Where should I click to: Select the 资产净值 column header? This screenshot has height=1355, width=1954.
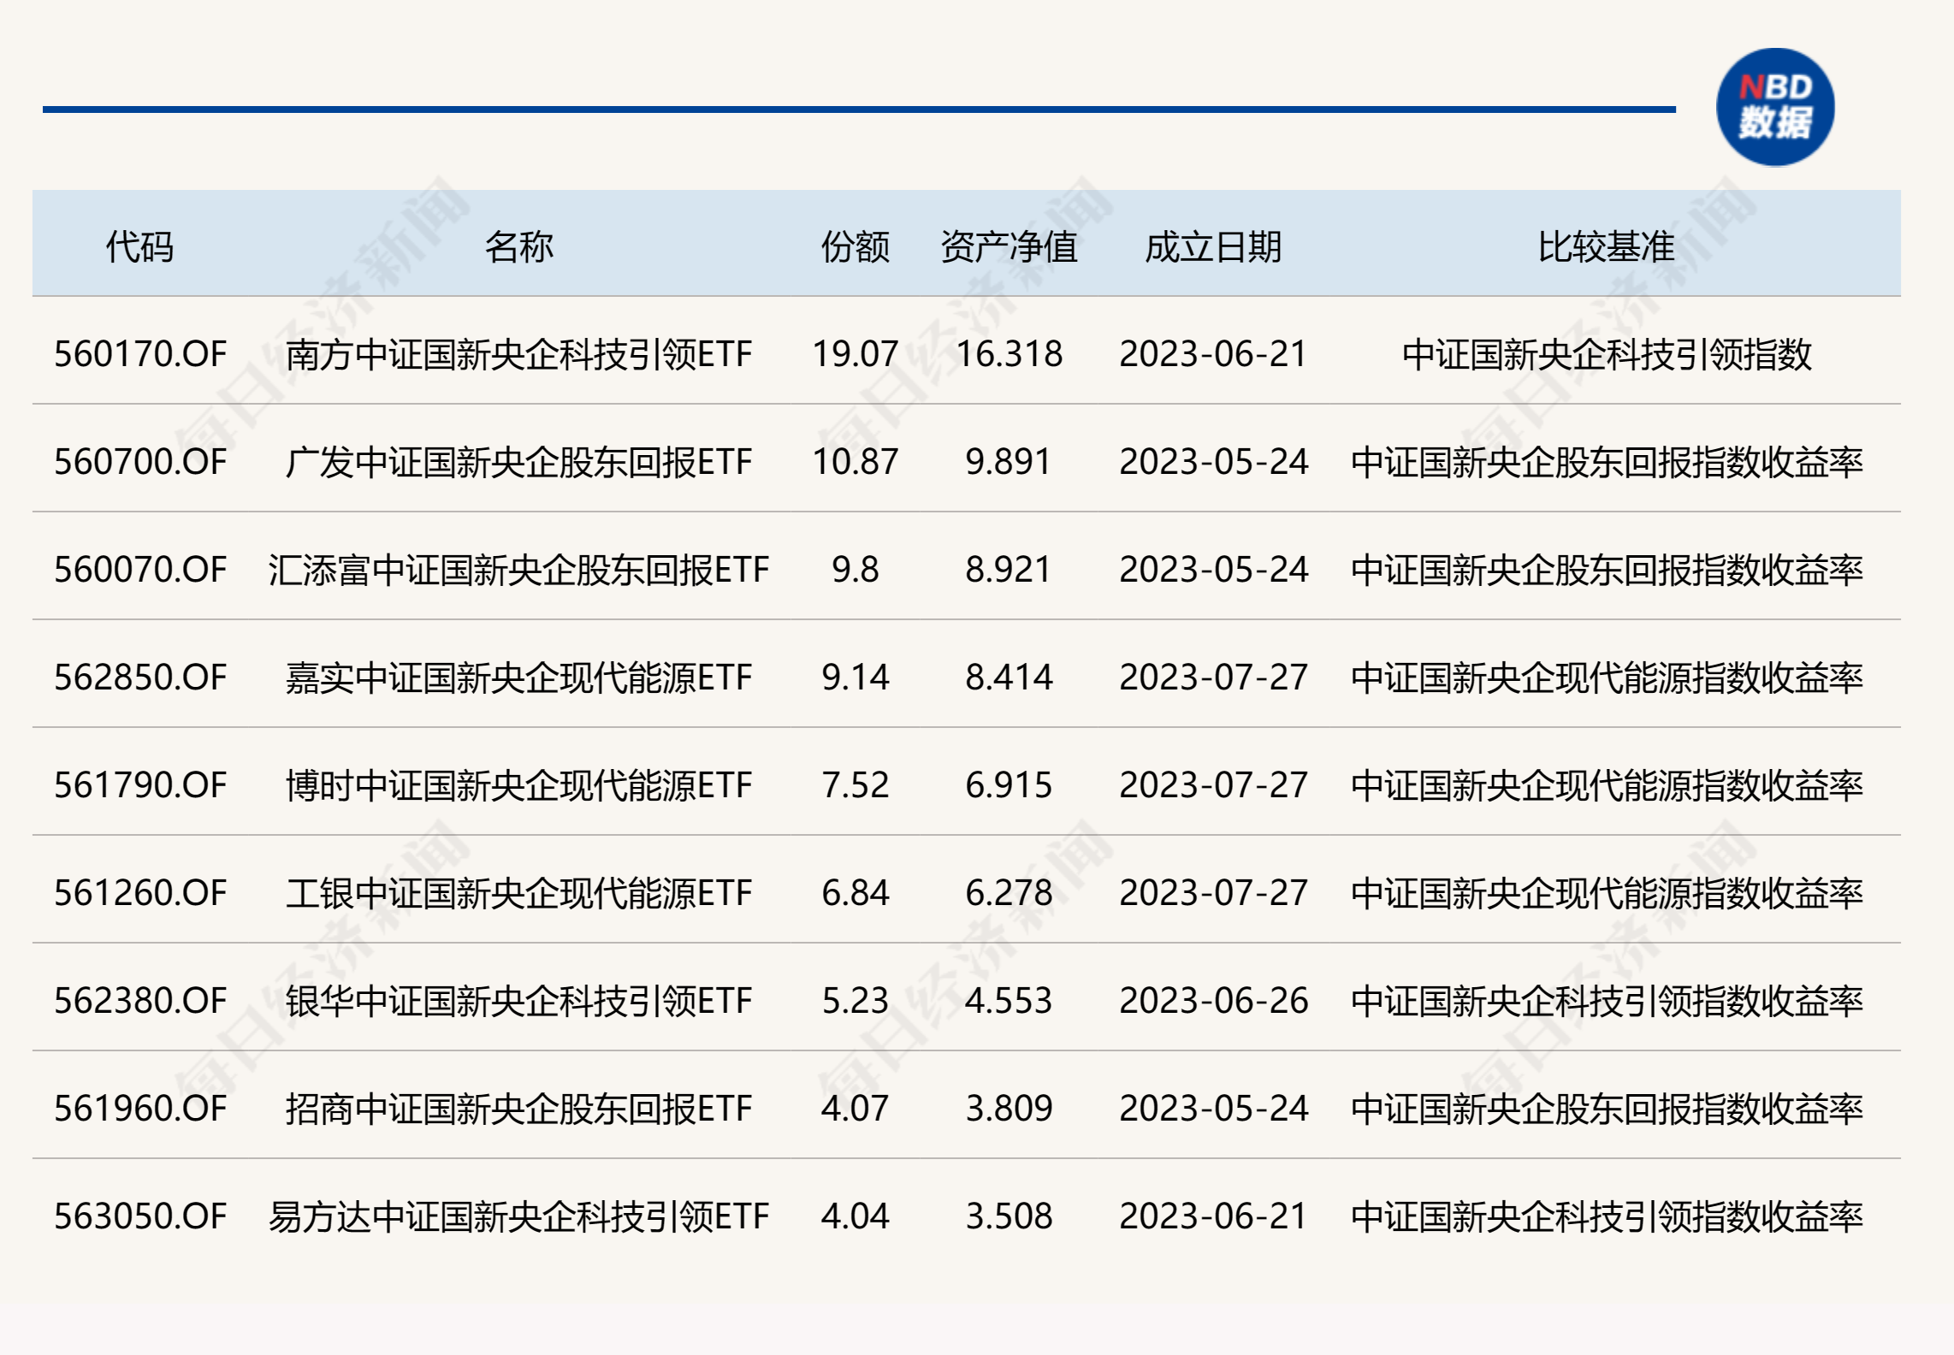(1009, 247)
